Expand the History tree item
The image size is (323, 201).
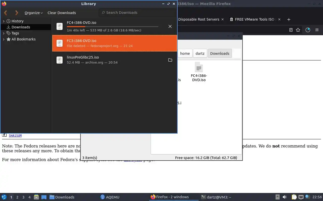pos(4,21)
